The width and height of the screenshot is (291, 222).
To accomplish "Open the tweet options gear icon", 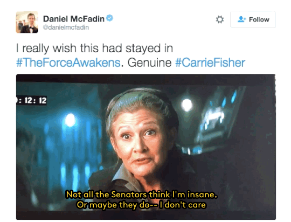I will [220, 19].
